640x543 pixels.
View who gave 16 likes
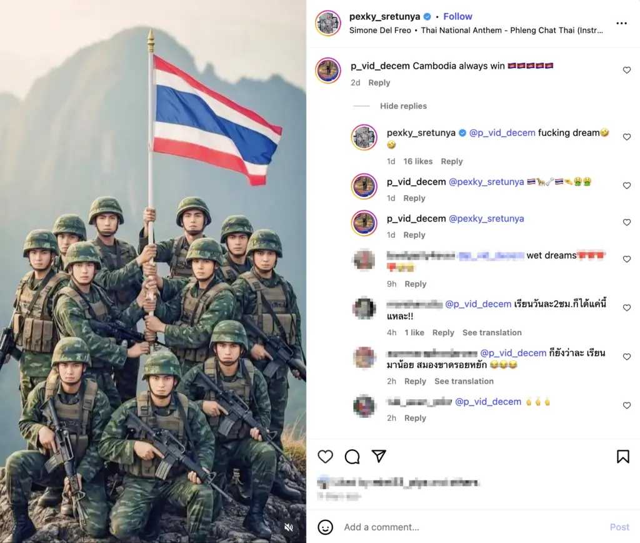click(x=418, y=161)
